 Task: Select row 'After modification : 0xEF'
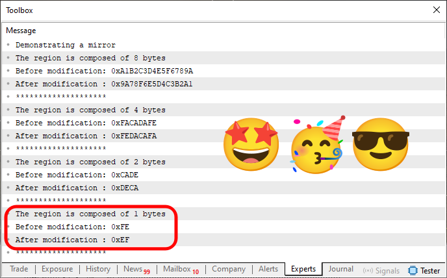[224, 240]
